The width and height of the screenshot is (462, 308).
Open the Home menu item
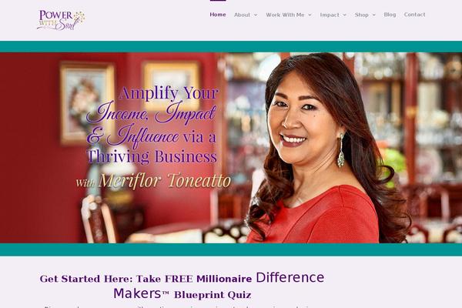point(218,15)
